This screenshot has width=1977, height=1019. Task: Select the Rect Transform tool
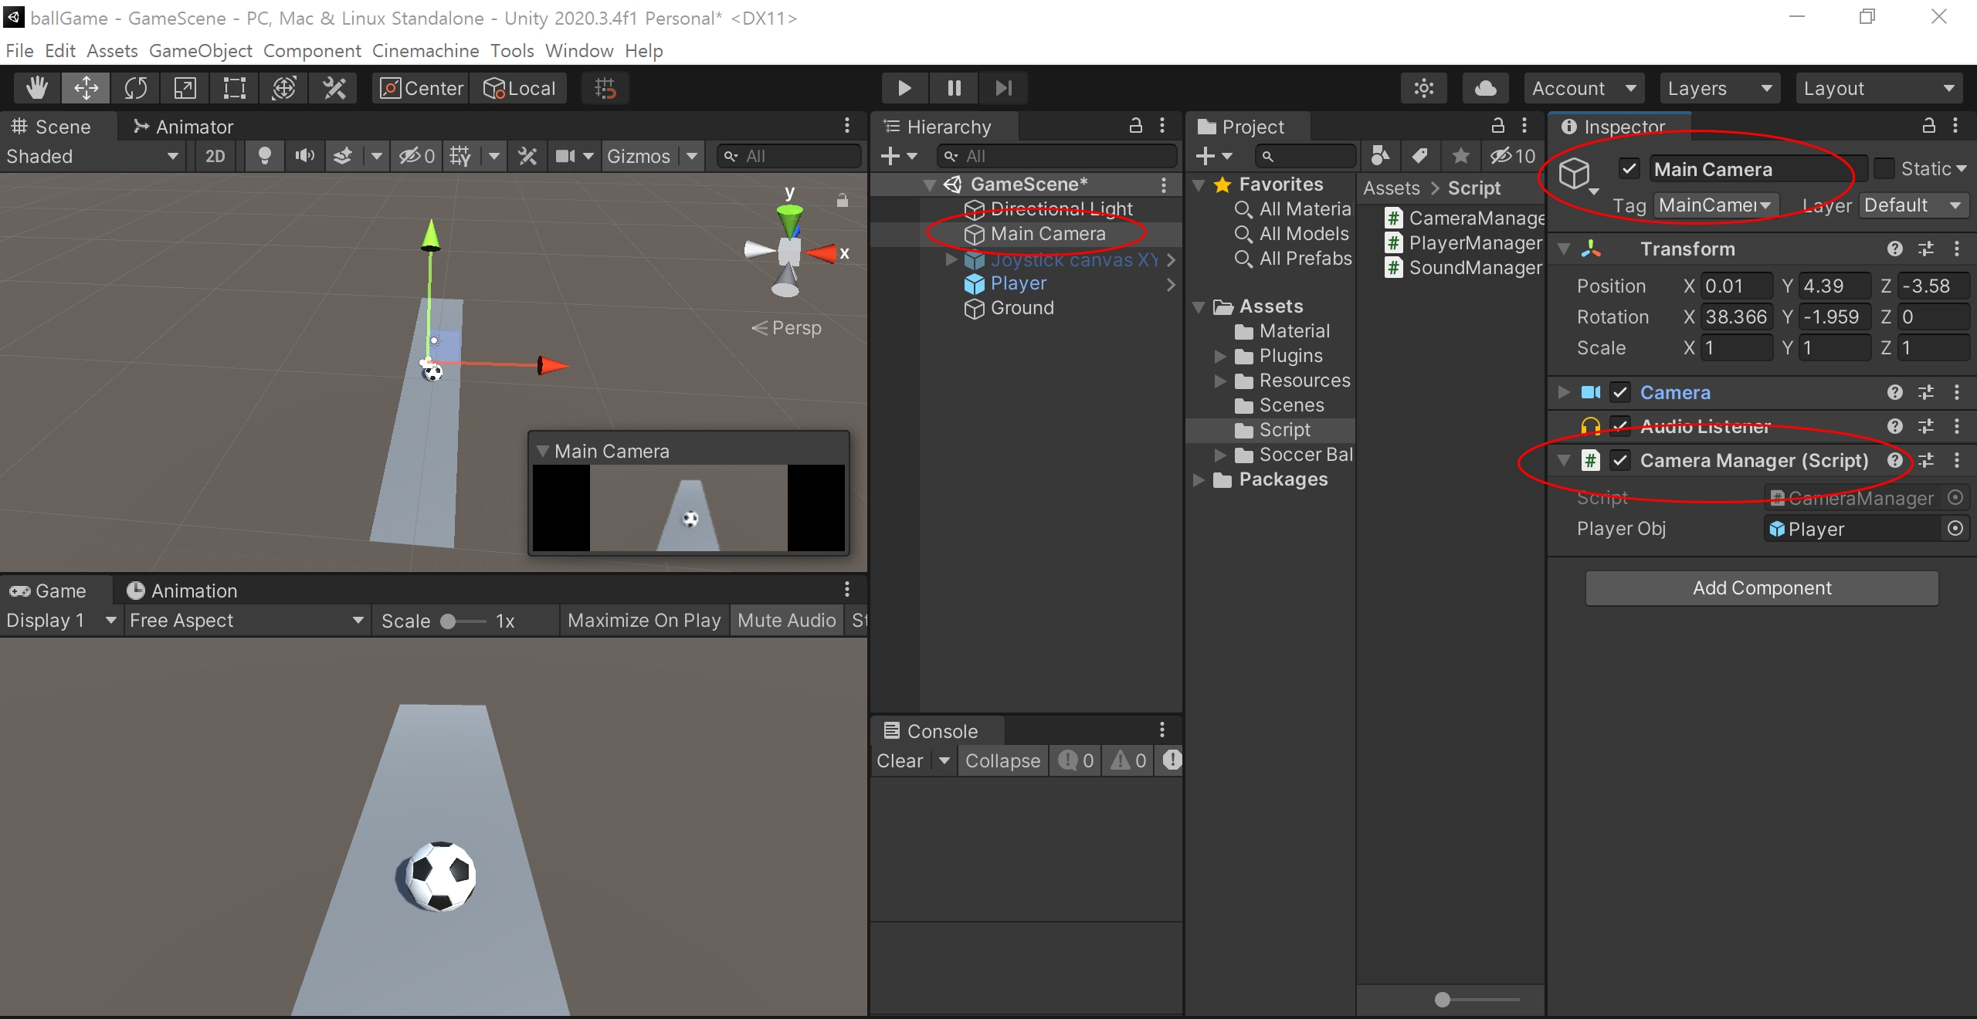click(x=234, y=88)
